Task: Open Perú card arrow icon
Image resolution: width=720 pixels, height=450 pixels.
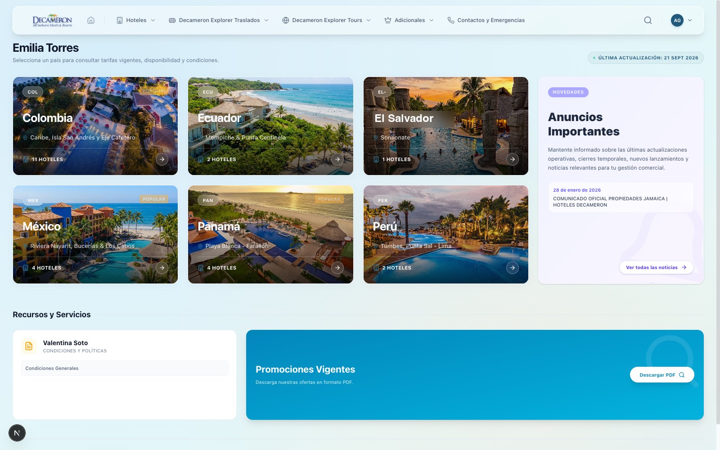Action: coord(513,268)
